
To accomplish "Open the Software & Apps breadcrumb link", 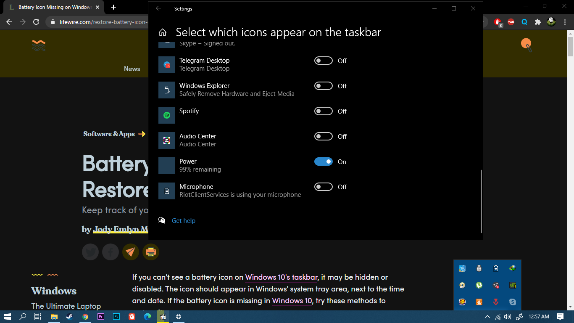I will (109, 134).
